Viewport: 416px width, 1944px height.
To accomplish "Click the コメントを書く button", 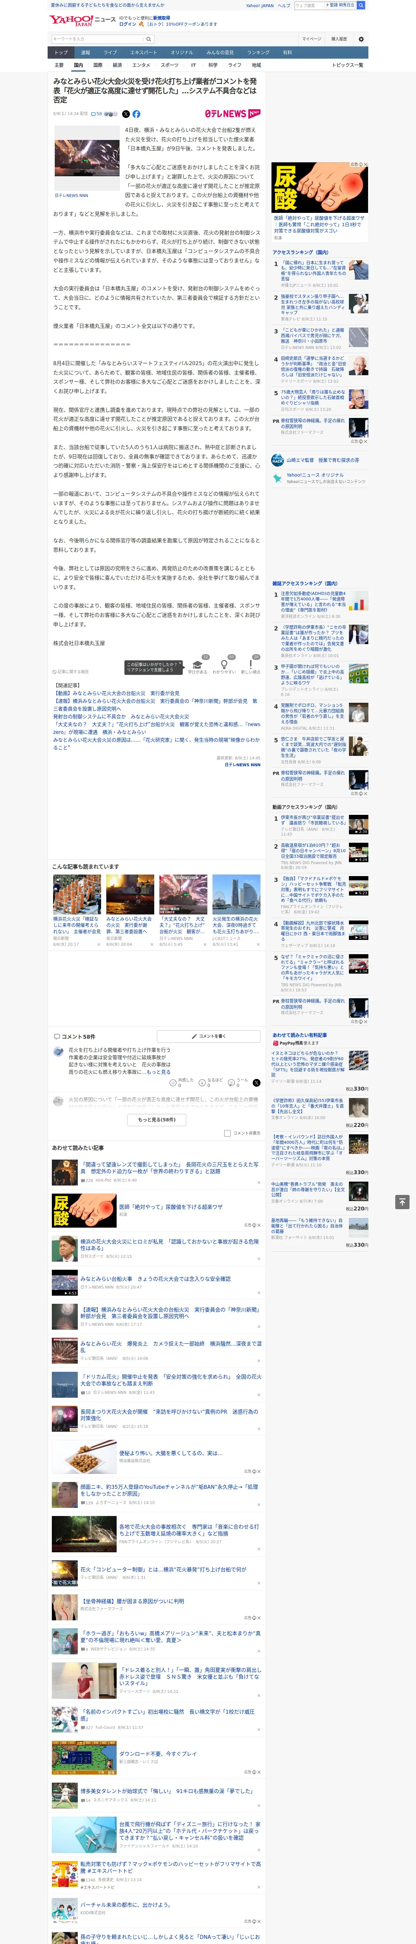I will pos(208,1036).
